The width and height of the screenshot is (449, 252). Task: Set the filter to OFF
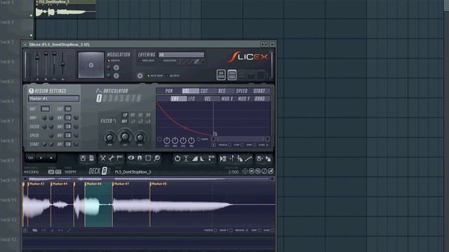[x=124, y=121]
